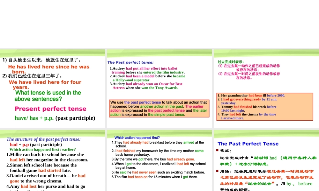The image size is (319, 191).
Task: Click sentence Daniel arrived out of breath
Action: [x=46, y=178]
